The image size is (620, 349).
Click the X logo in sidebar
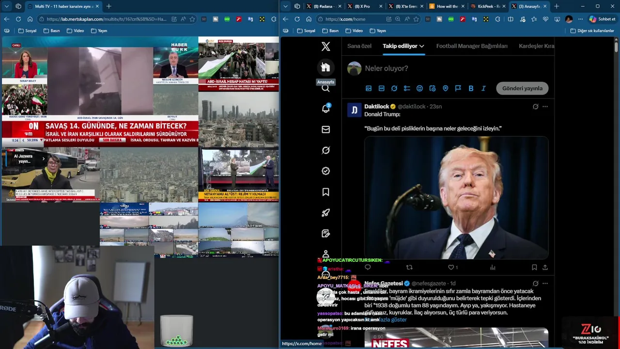[325, 47]
